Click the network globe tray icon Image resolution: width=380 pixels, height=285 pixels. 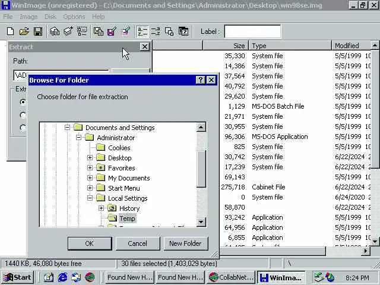[x=330, y=277]
